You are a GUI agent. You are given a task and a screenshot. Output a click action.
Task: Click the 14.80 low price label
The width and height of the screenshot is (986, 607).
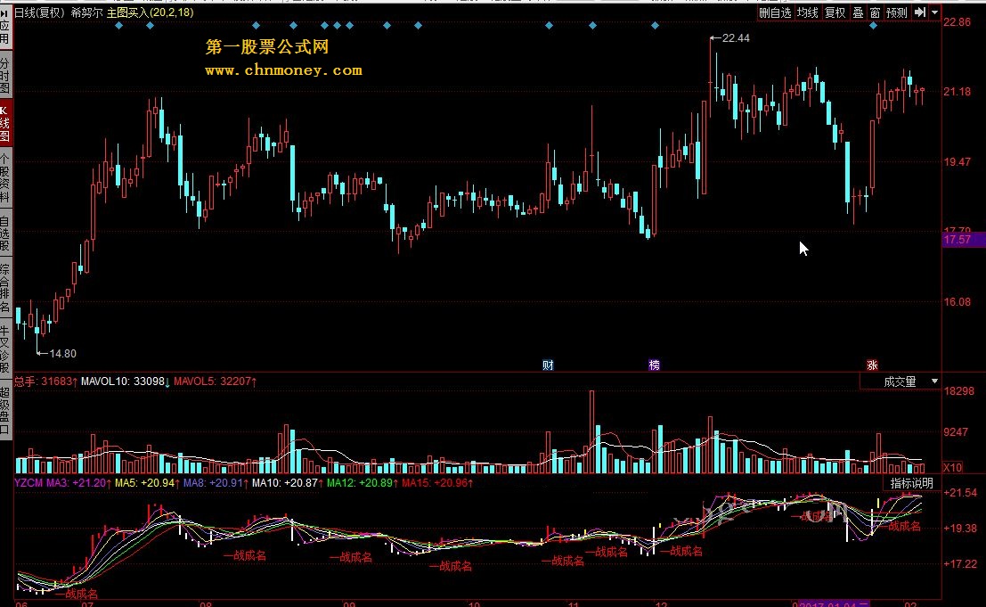[62, 354]
